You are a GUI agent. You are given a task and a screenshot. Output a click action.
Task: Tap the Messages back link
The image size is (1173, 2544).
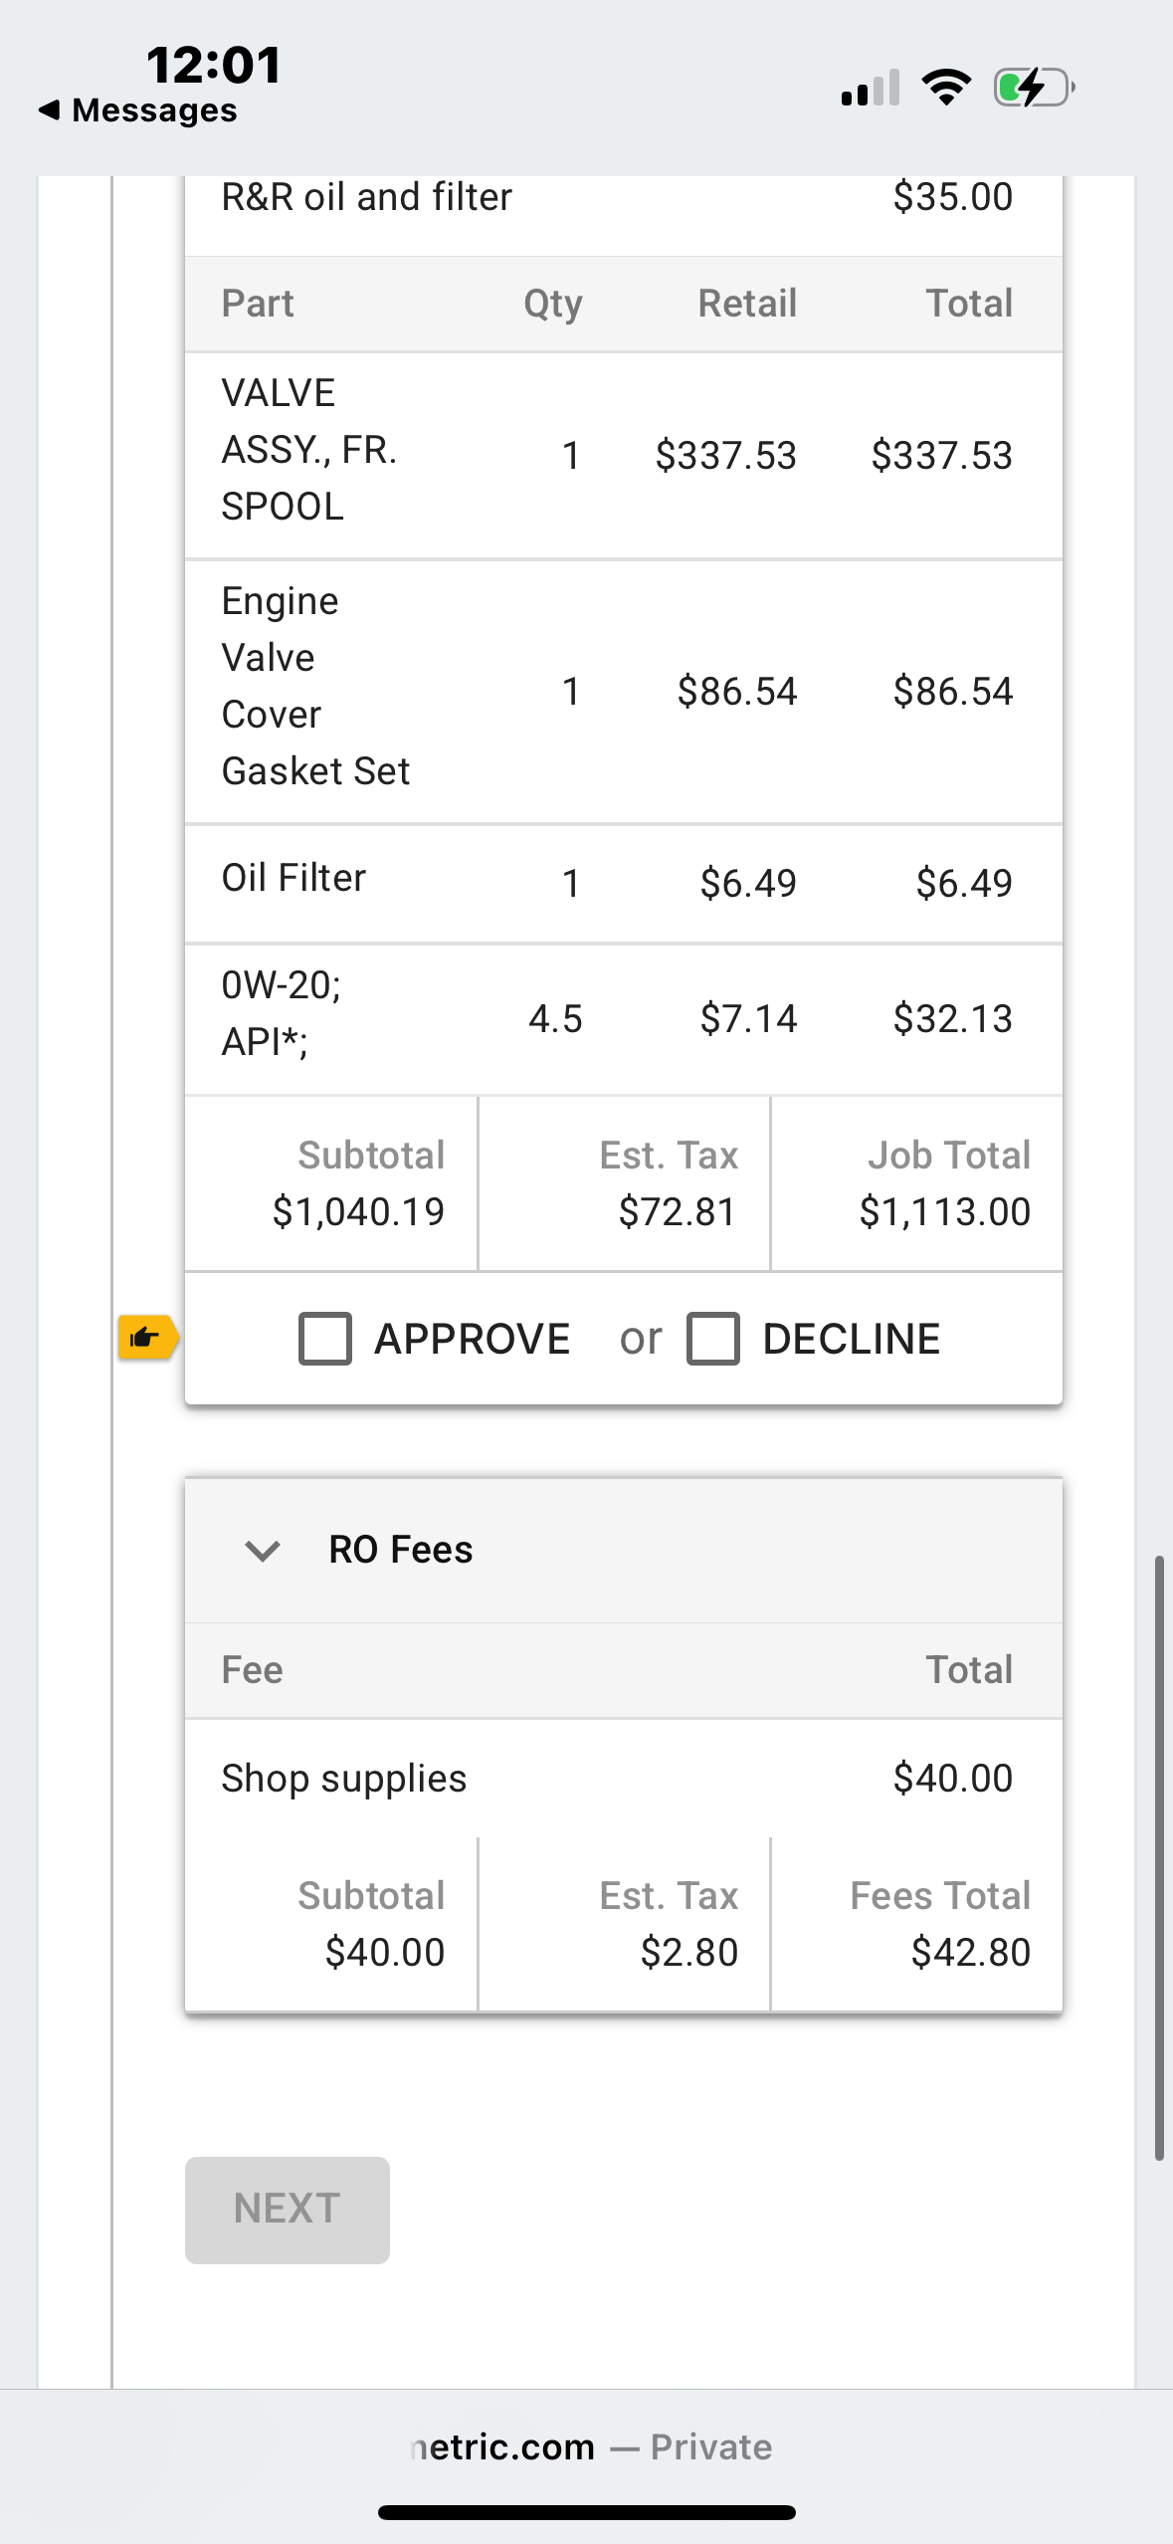(x=154, y=109)
